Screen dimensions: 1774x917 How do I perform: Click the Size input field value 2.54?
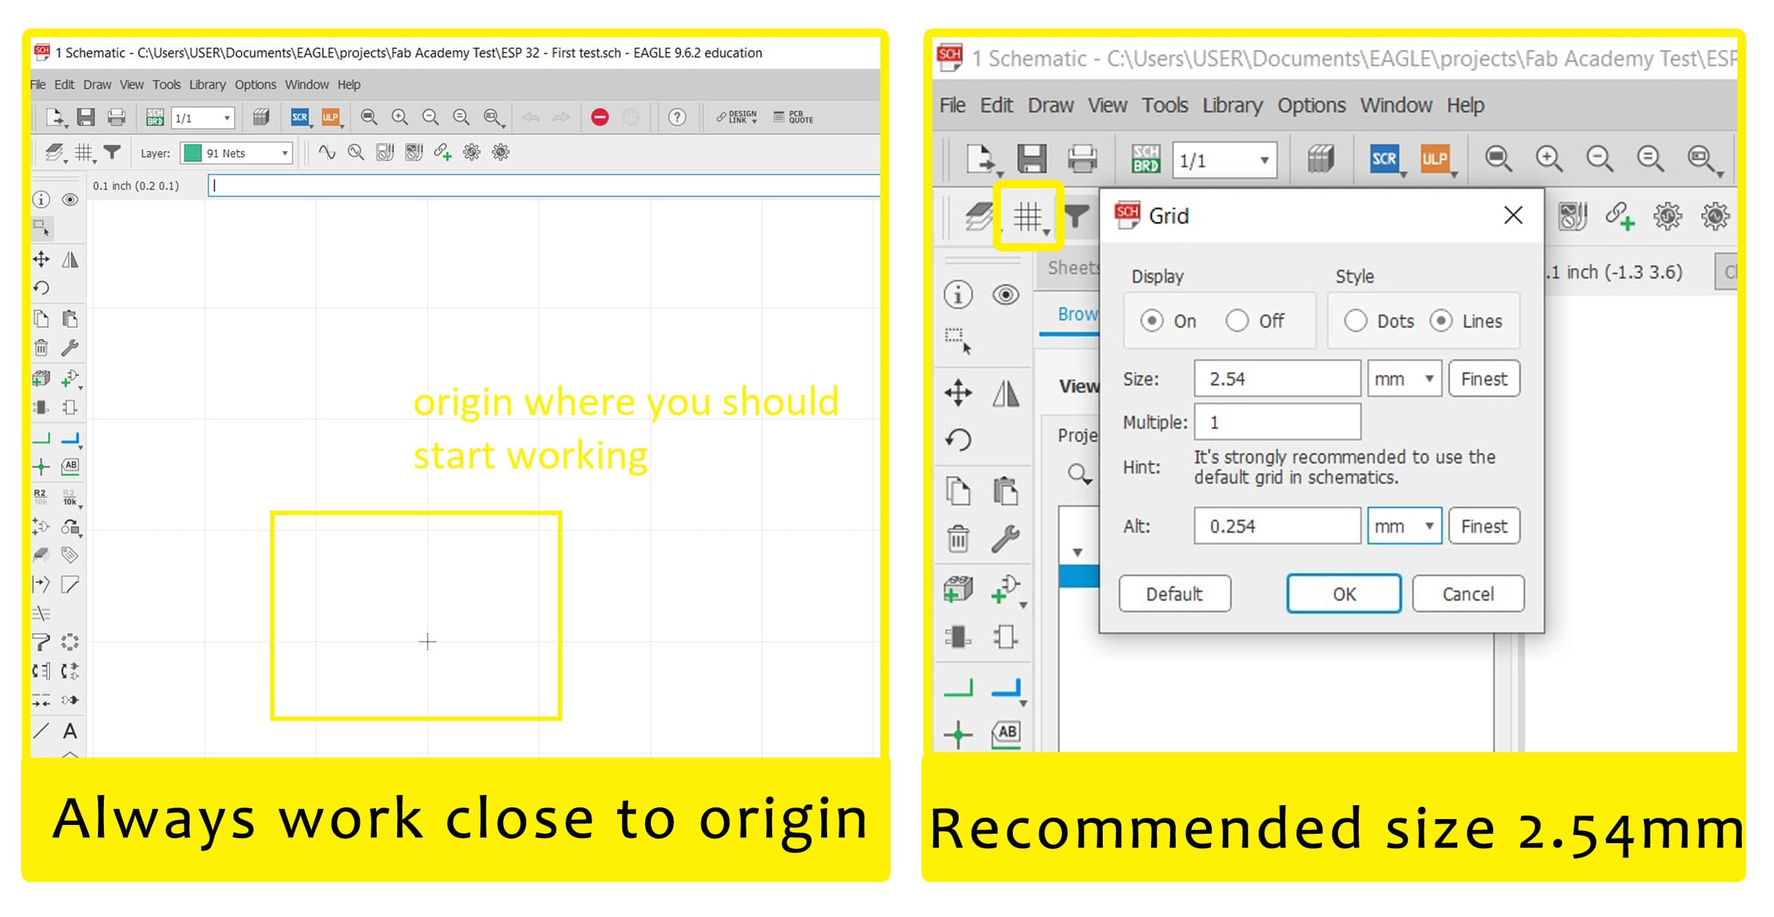[x=1275, y=376]
